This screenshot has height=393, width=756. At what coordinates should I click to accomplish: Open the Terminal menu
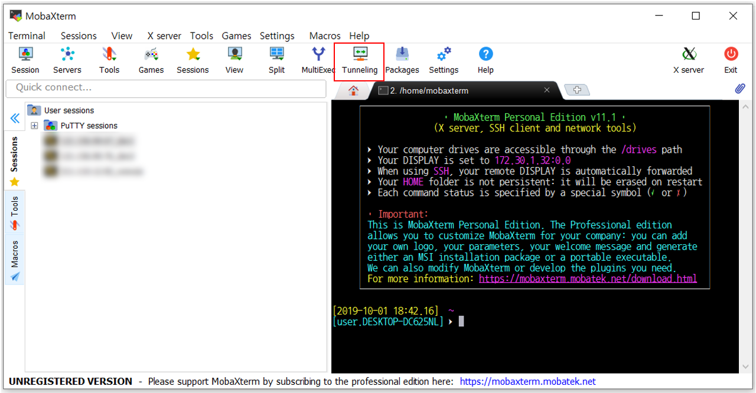click(27, 35)
